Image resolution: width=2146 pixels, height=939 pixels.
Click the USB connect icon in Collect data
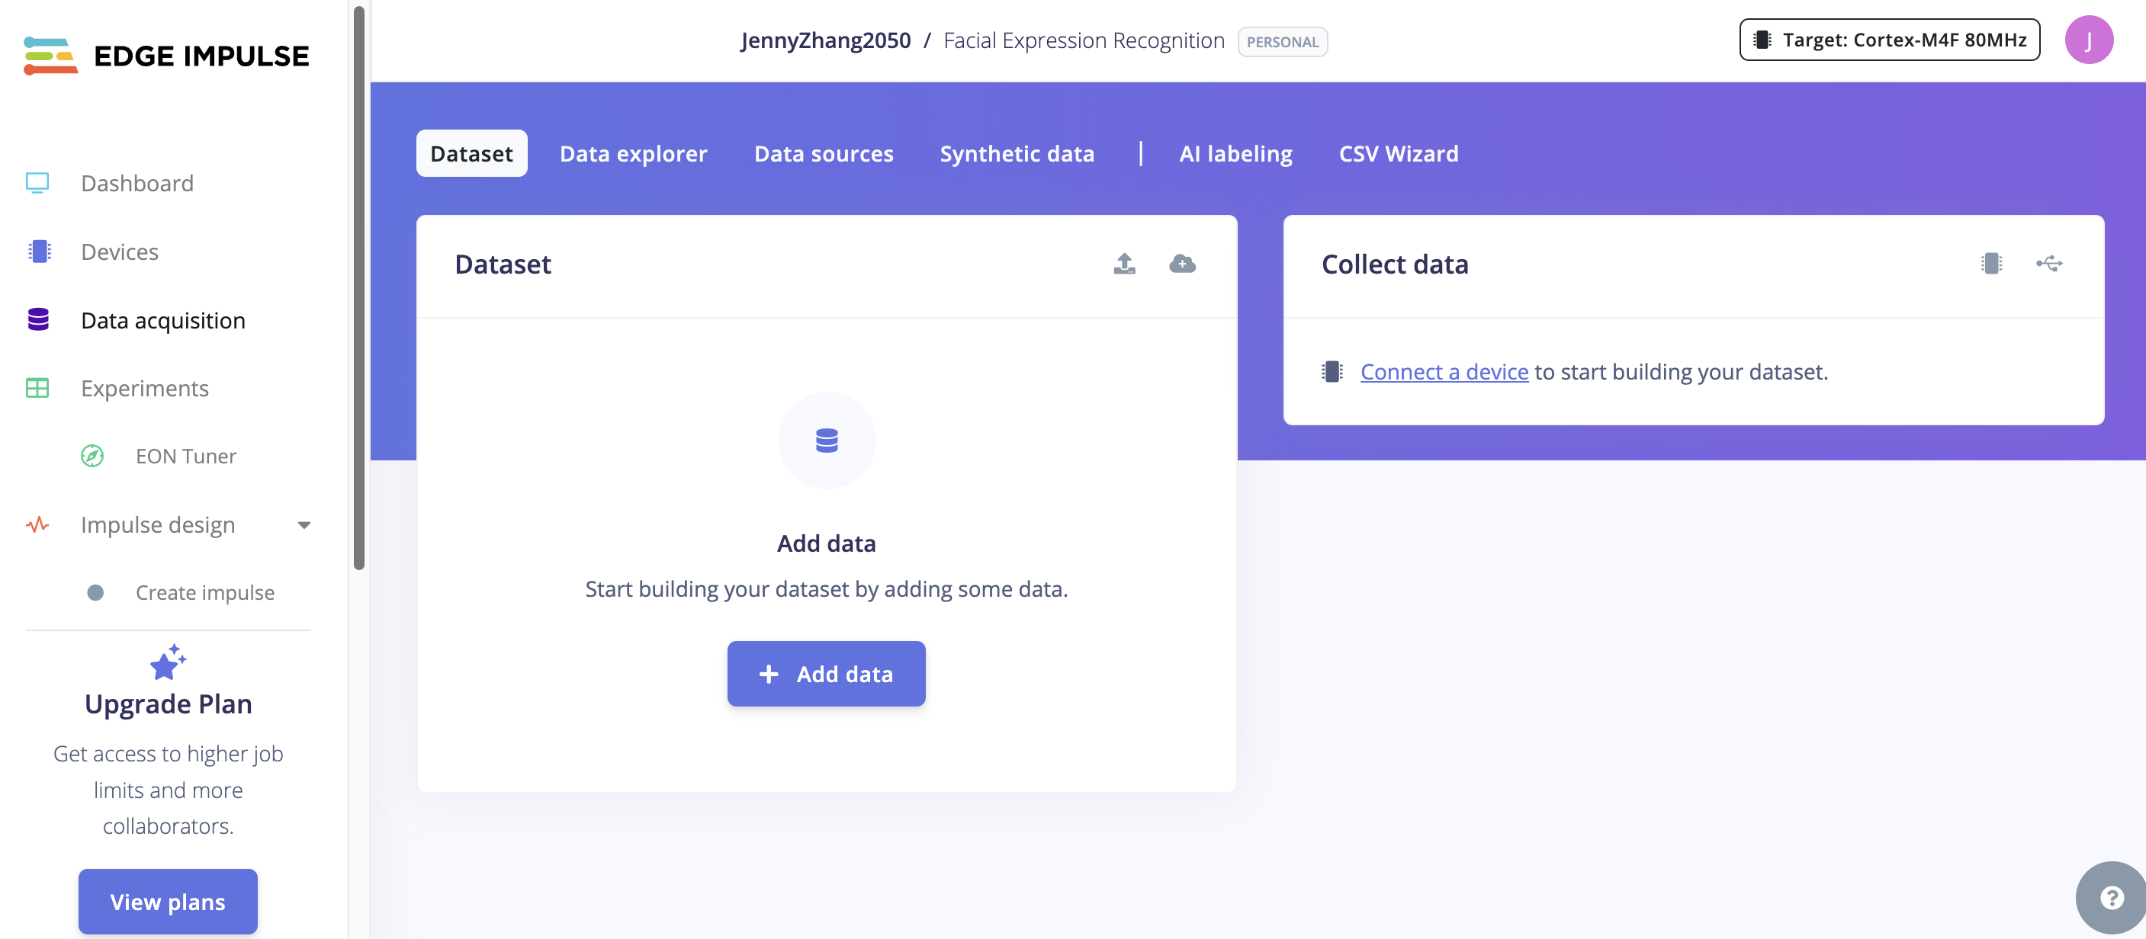pos(2049,264)
